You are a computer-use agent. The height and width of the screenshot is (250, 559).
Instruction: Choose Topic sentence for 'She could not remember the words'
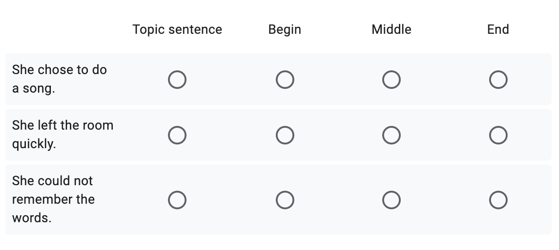point(177,200)
